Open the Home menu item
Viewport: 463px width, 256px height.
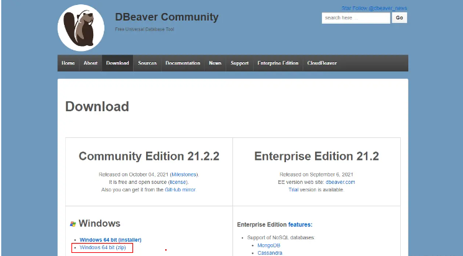pyautogui.click(x=68, y=63)
